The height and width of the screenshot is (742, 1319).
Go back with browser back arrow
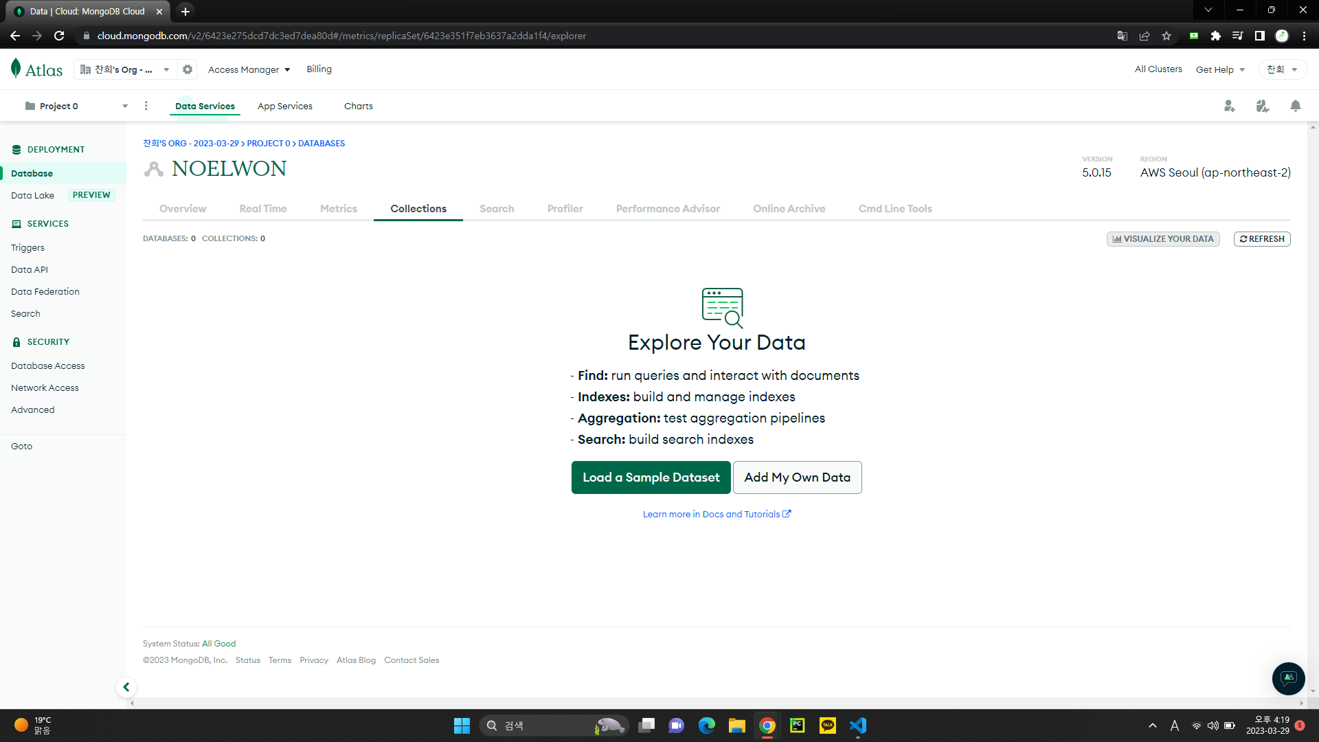[x=15, y=36]
